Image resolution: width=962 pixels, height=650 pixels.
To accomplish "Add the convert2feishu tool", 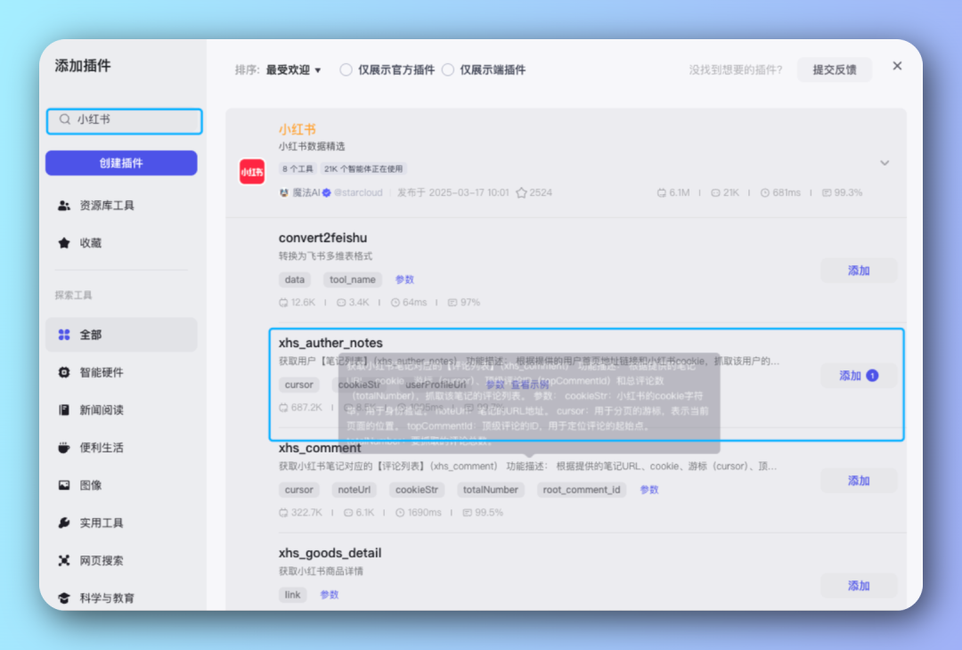I will tap(859, 271).
